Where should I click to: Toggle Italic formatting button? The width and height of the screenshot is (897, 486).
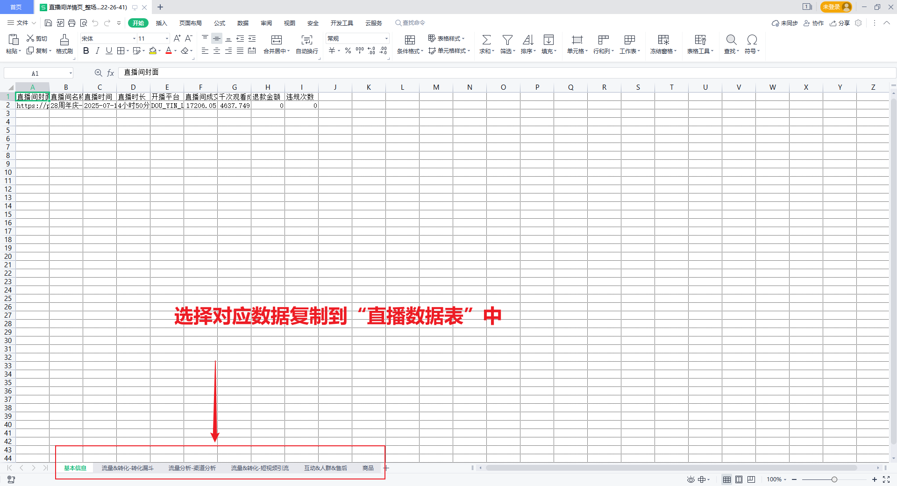pos(97,51)
